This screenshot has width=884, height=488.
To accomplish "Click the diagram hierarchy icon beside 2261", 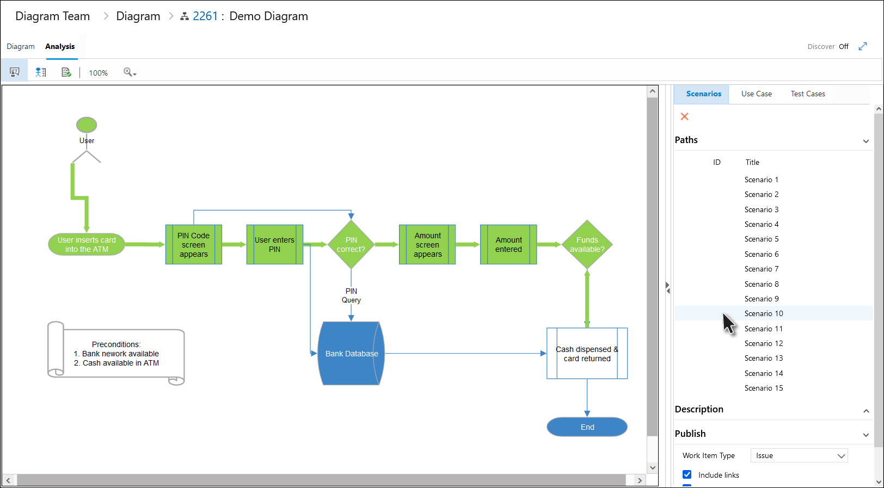I will [x=185, y=17].
